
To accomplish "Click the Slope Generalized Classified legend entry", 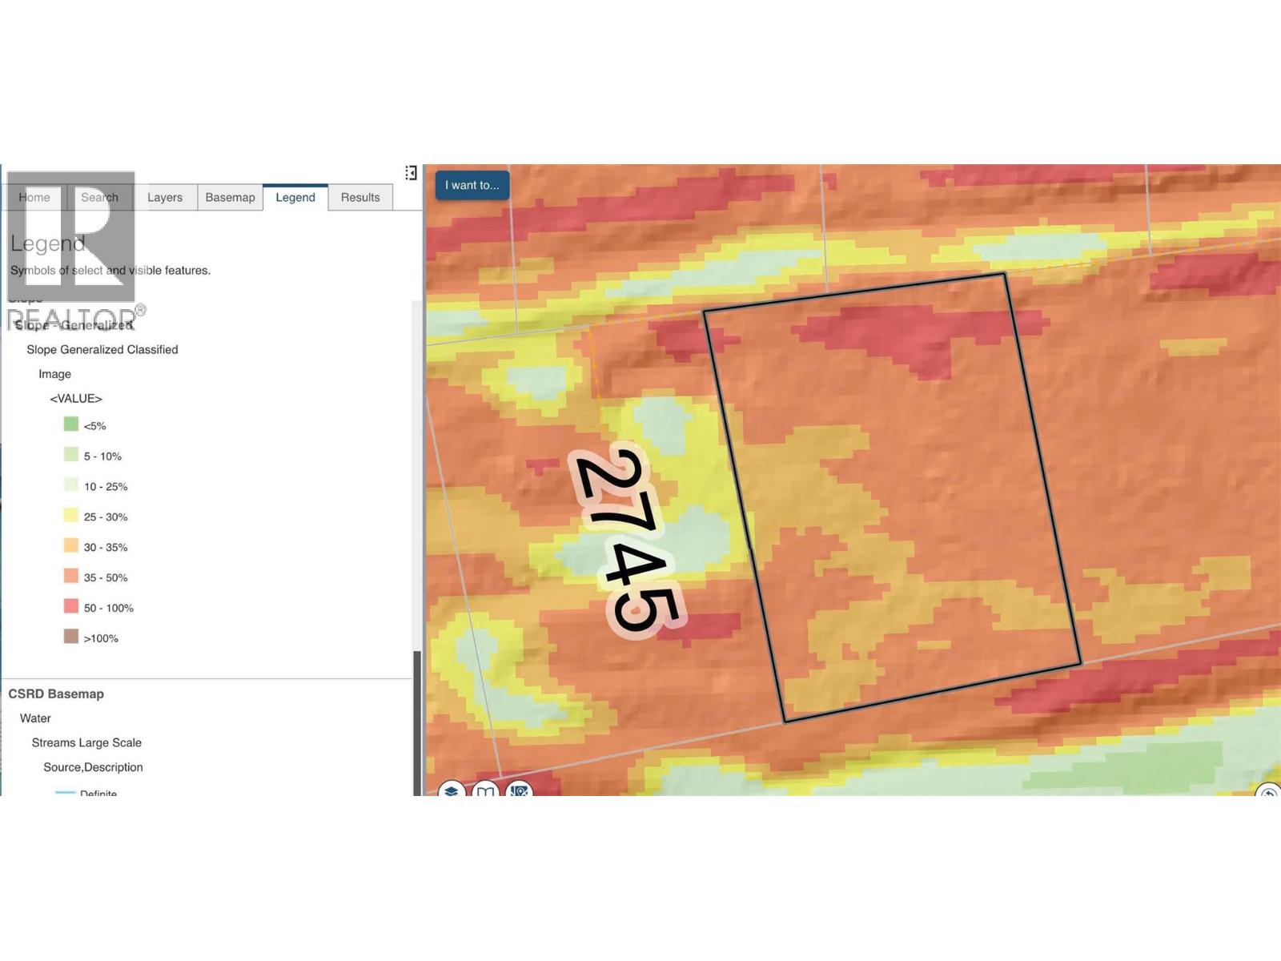I will tap(102, 350).
